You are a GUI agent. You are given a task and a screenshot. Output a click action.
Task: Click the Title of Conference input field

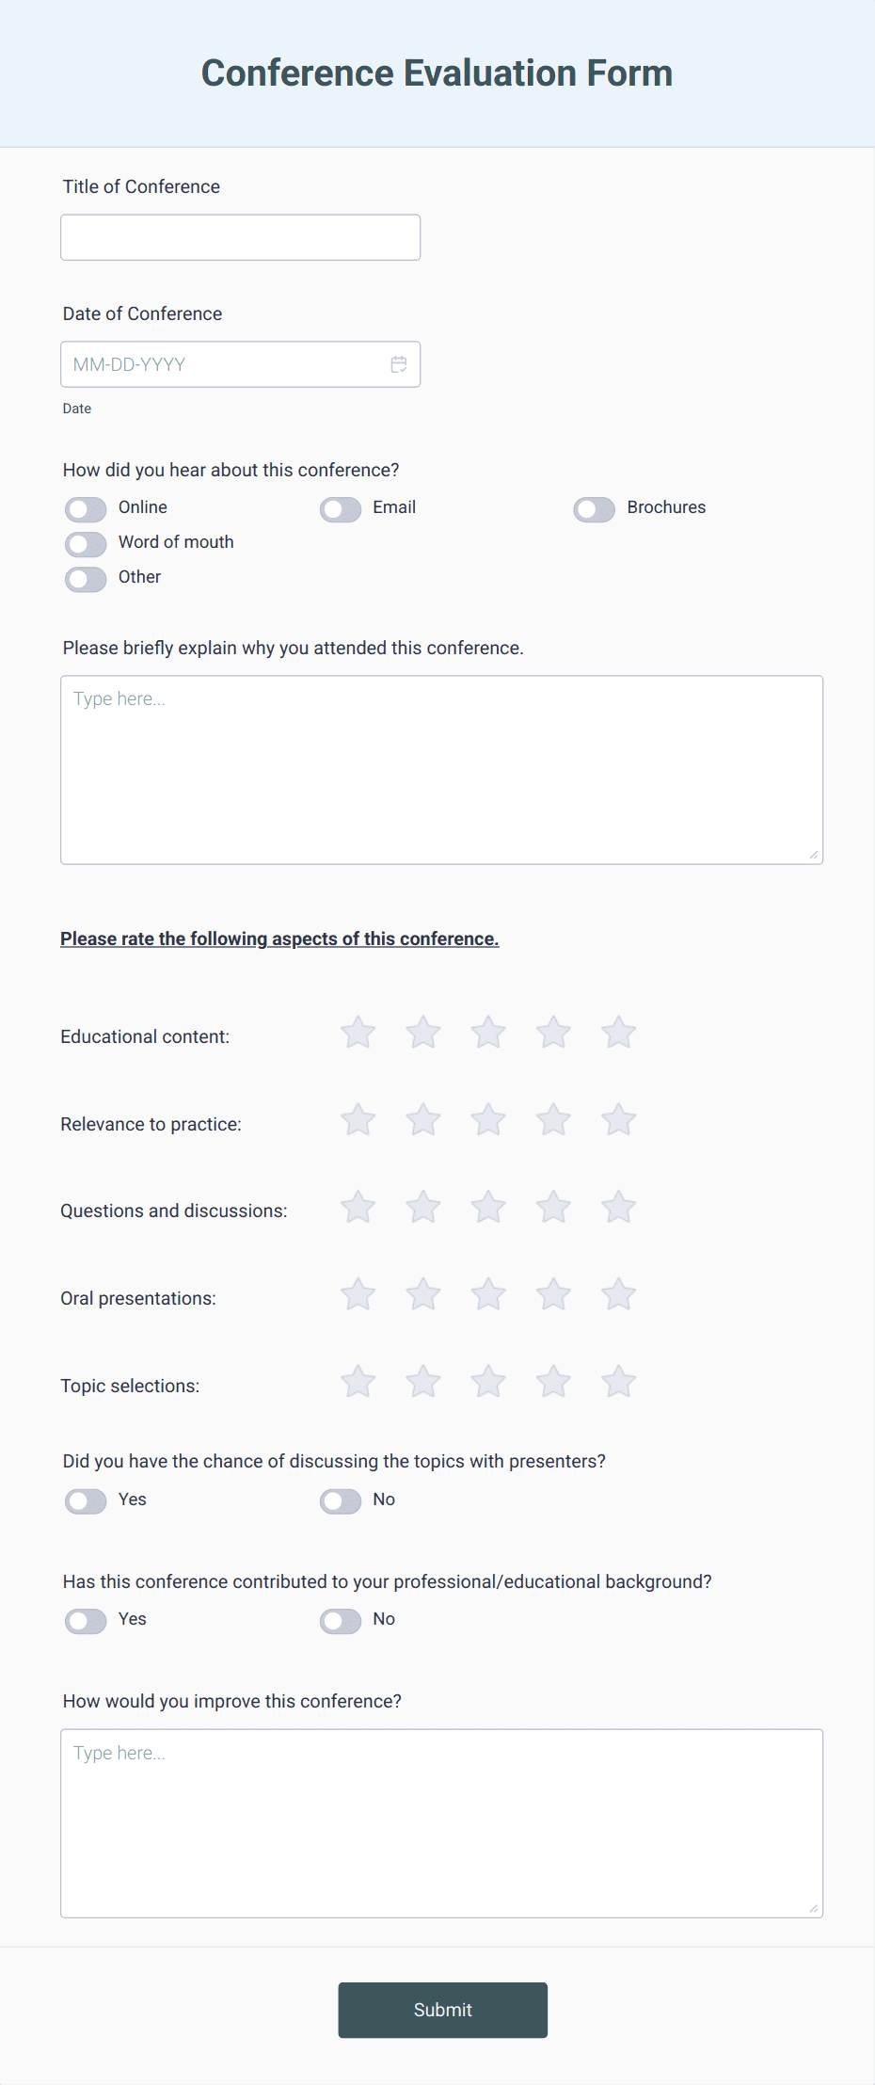pos(240,236)
